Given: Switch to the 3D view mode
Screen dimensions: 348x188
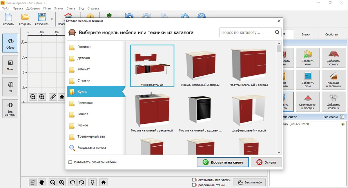Looking at the screenshot, I should pos(10,87).
